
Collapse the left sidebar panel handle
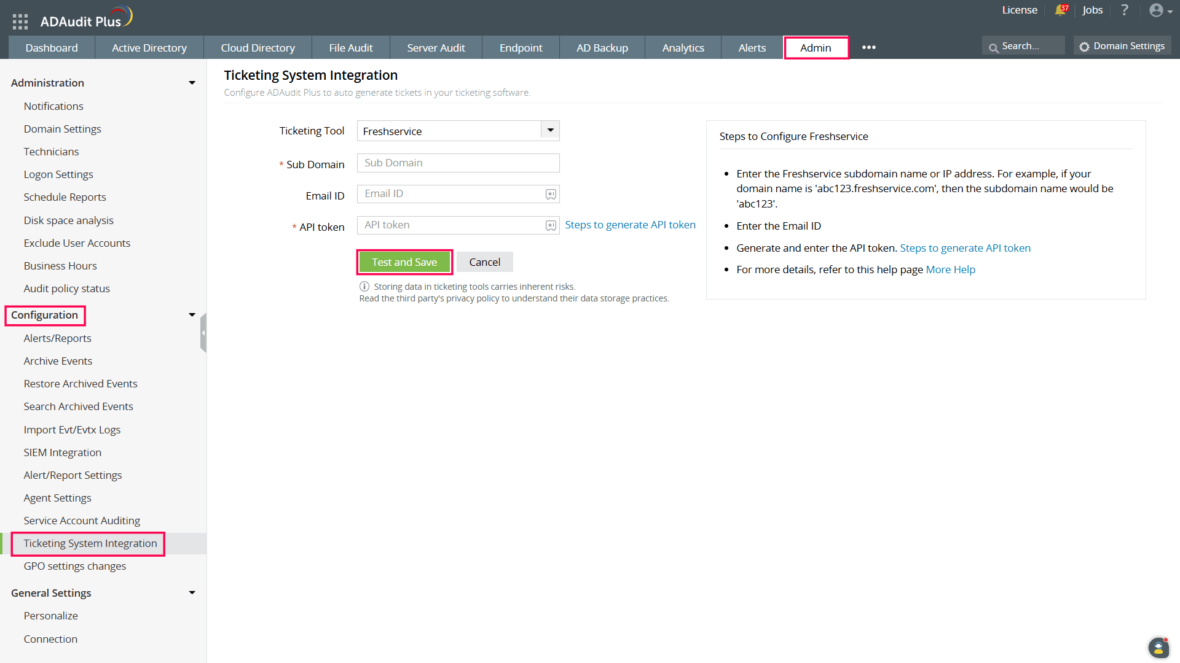click(203, 333)
